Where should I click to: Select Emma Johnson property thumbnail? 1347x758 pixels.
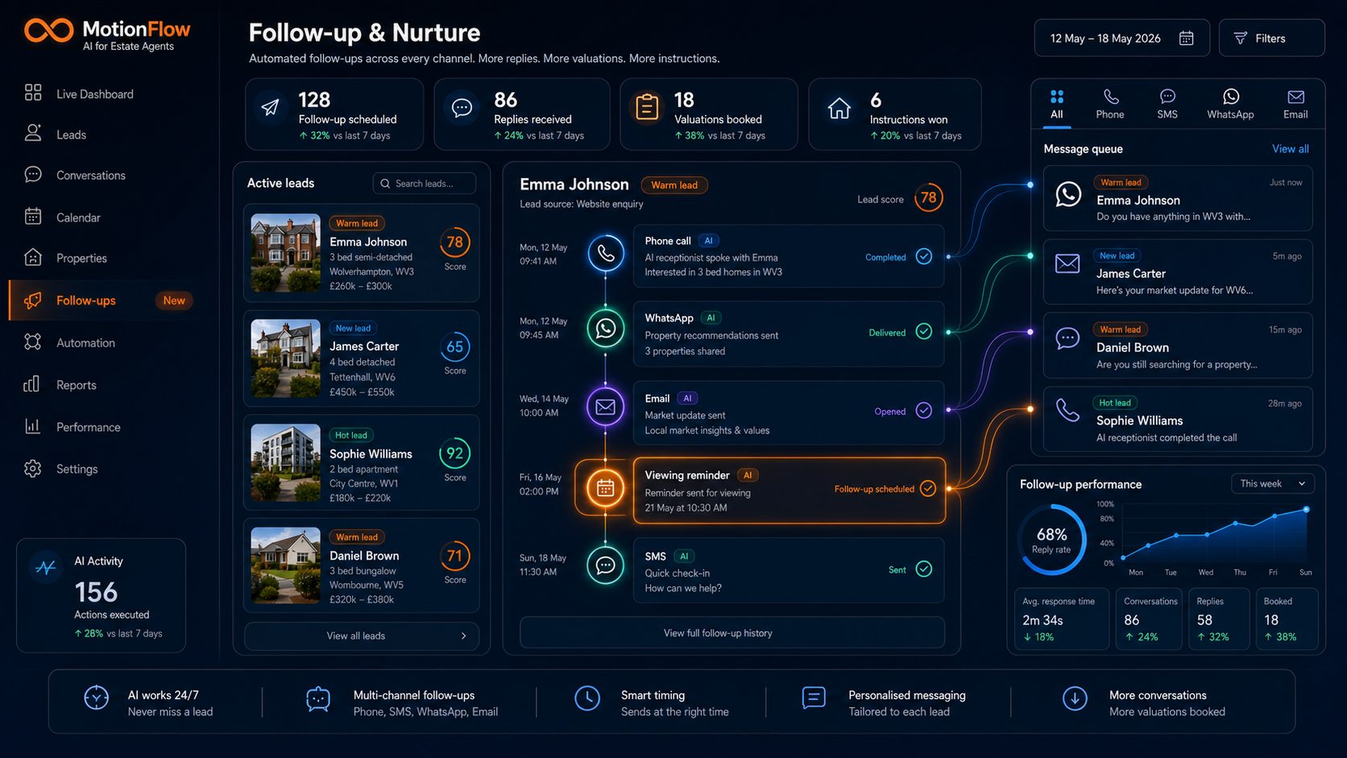pyautogui.click(x=285, y=253)
